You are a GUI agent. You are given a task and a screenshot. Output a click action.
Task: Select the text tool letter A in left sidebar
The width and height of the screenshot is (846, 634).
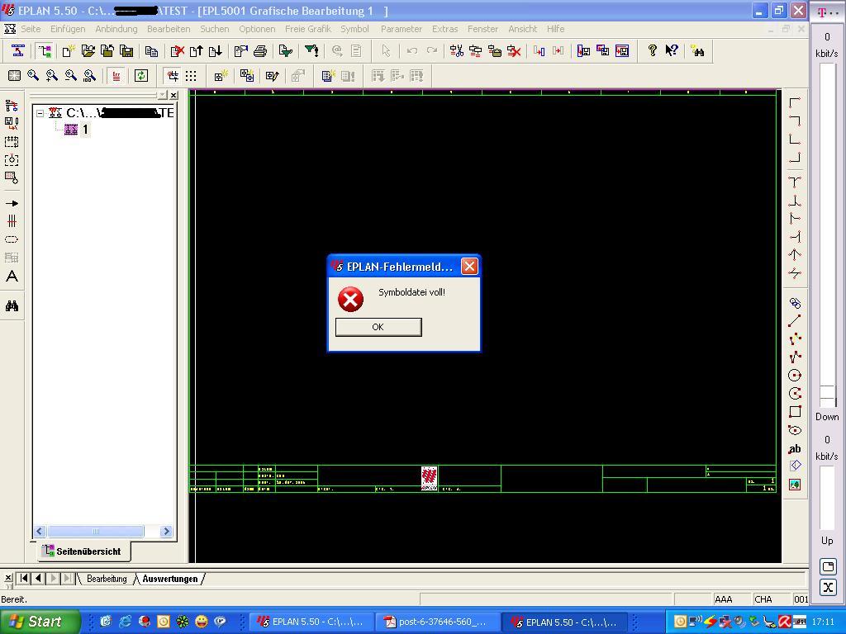coord(12,277)
